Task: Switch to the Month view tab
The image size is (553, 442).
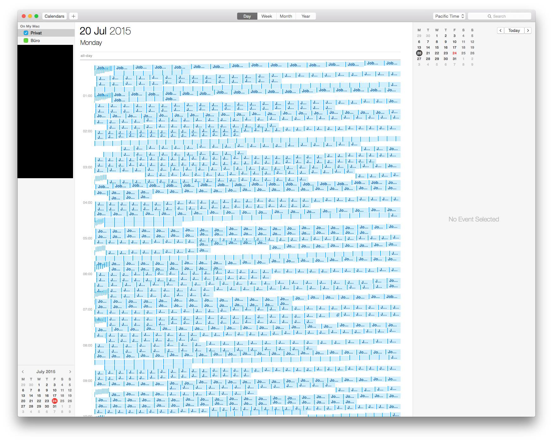Action: coord(286,16)
